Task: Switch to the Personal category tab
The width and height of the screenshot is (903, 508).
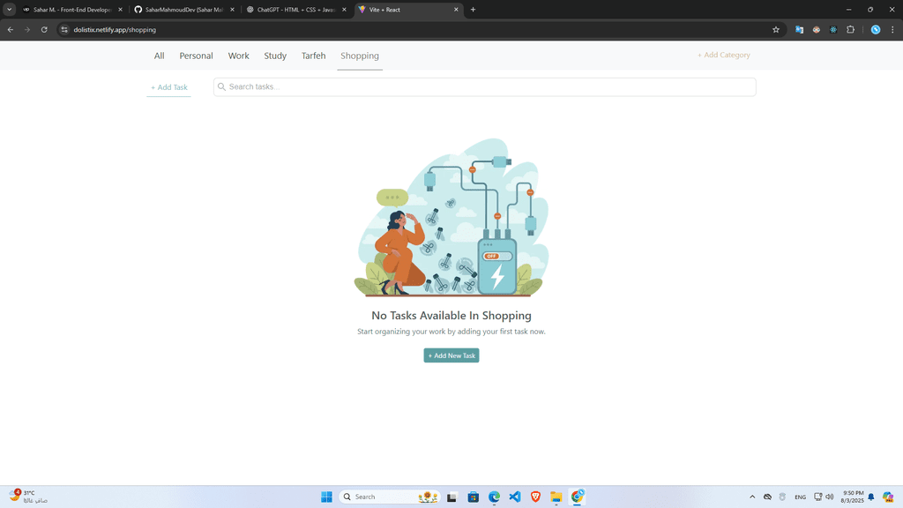Action: point(196,56)
